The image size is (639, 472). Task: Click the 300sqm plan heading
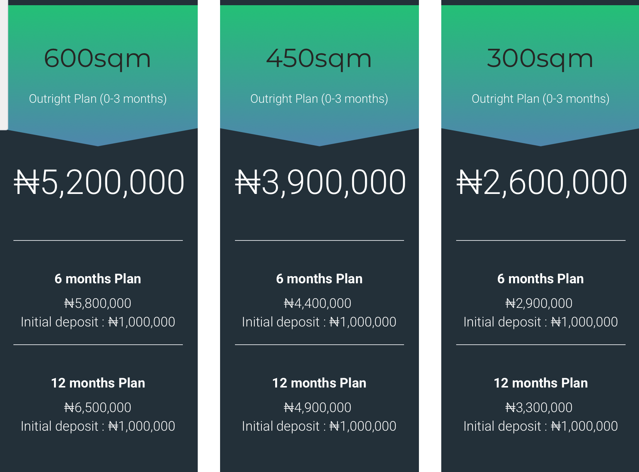[540, 58]
